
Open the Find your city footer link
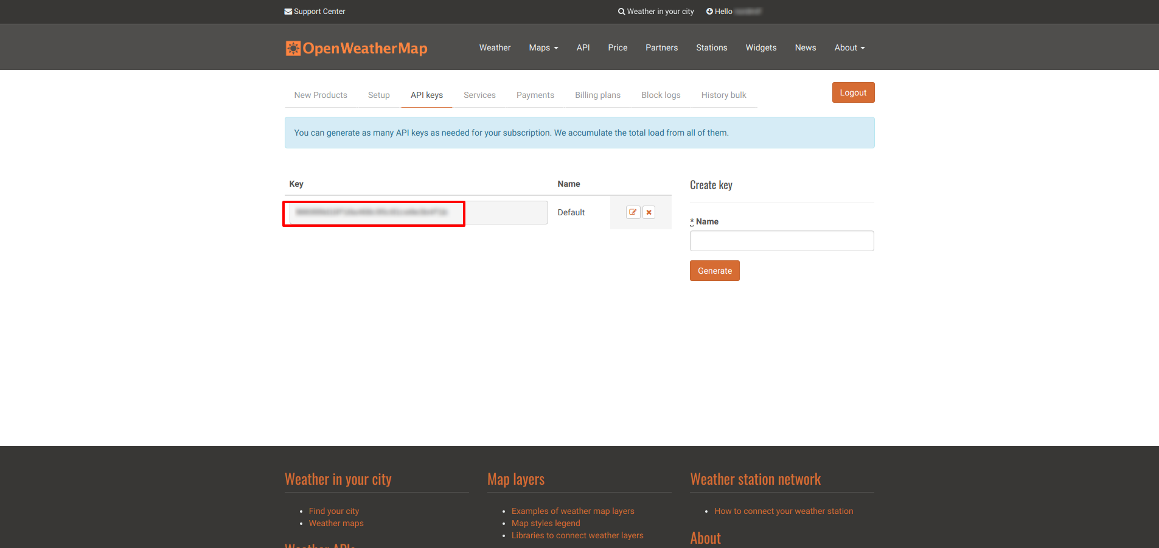pos(334,511)
